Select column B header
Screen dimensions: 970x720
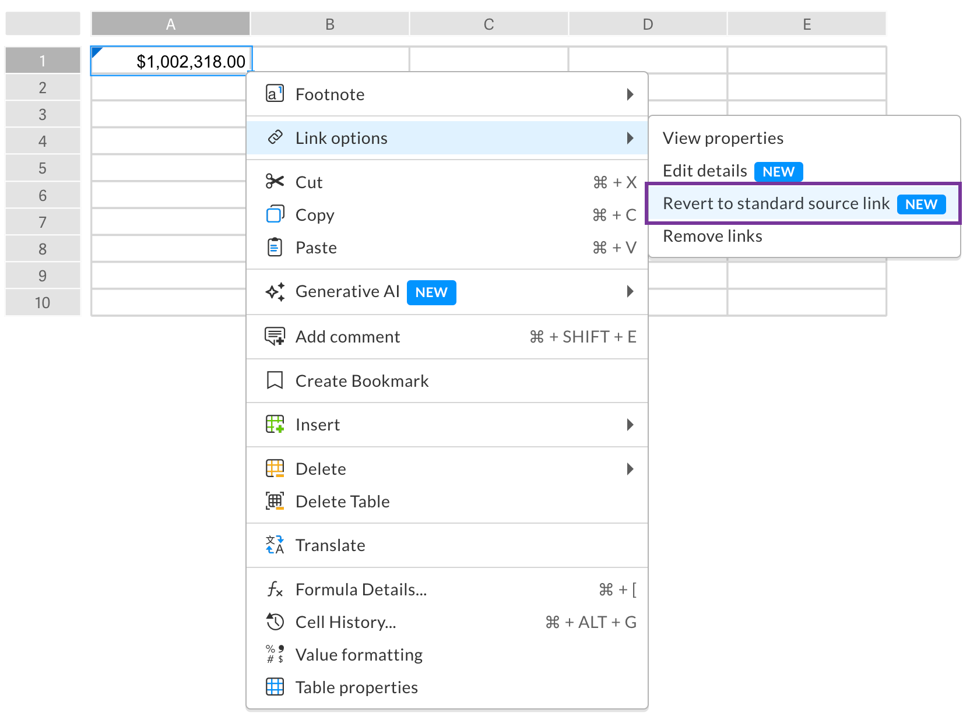330,24
